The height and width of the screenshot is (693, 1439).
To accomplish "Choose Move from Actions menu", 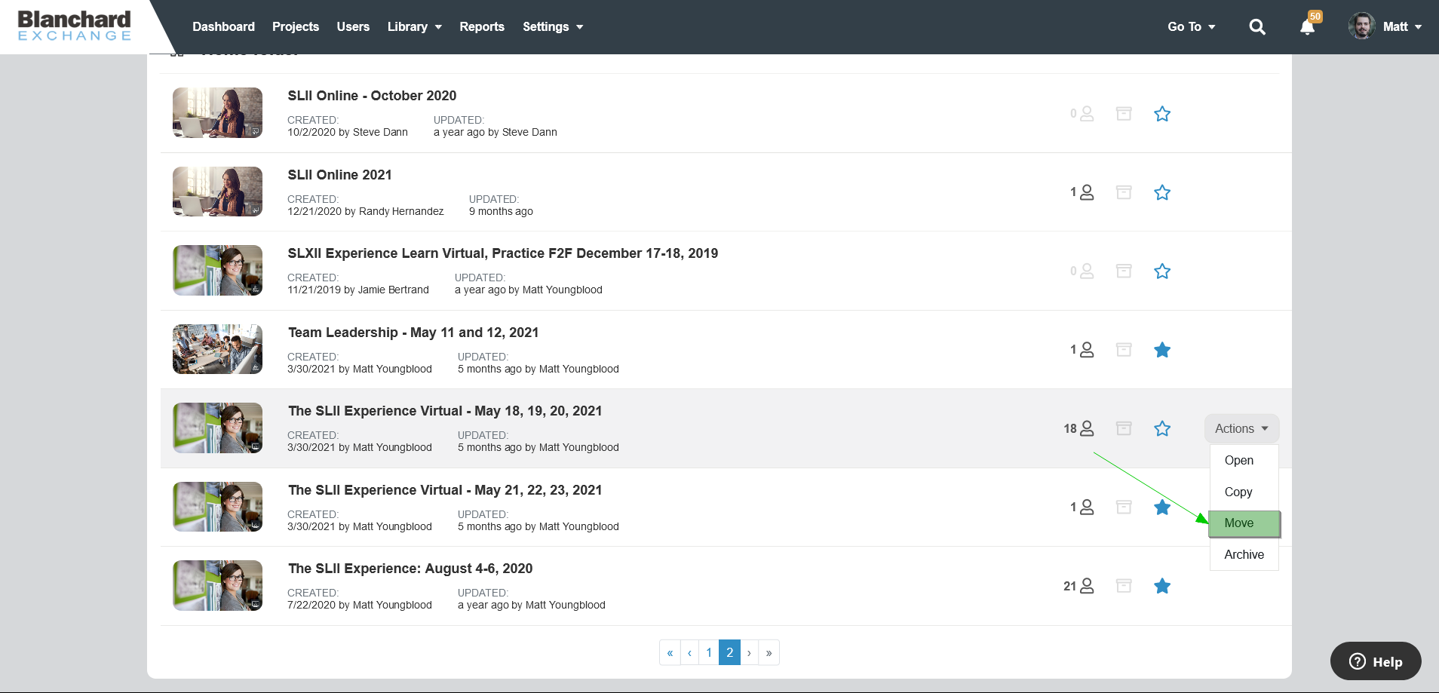I will point(1244,523).
